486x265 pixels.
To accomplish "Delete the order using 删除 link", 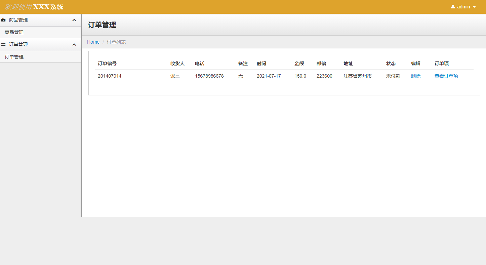I will pyautogui.click(x=415, y=76).
